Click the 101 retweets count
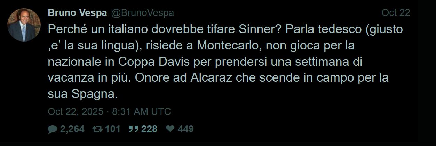The image size is (436, 146). (x=112, y=129)
